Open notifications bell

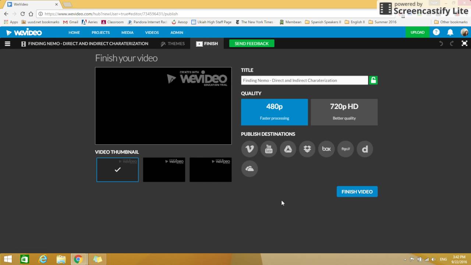coord(450,32)
